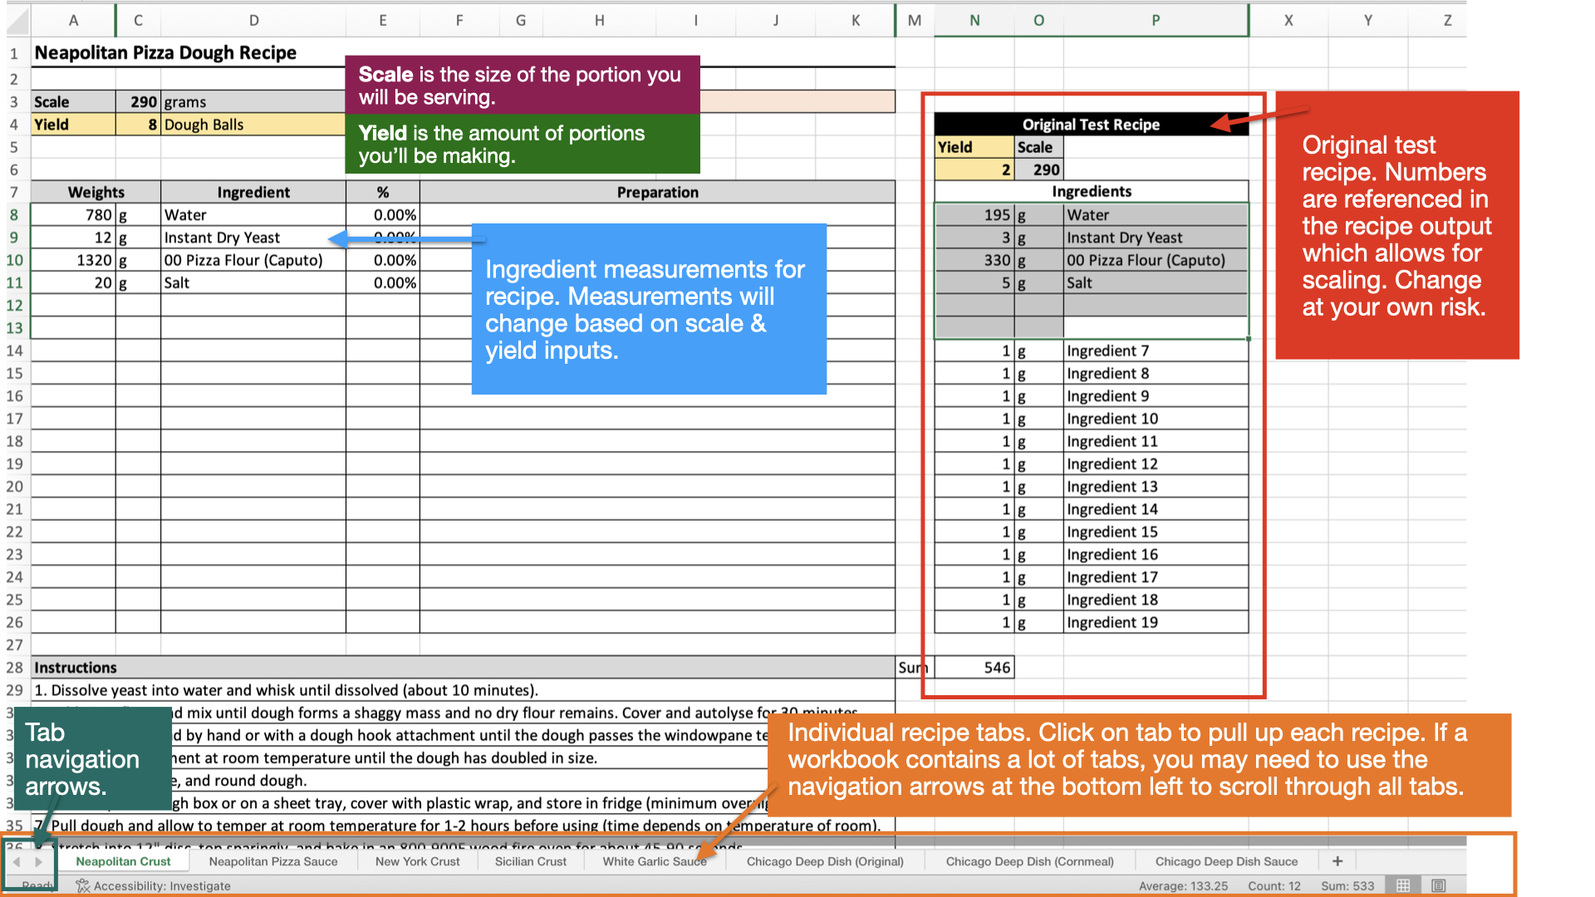Open the Chicago Deep Dish (Original) tab

[x=824, y=861]
